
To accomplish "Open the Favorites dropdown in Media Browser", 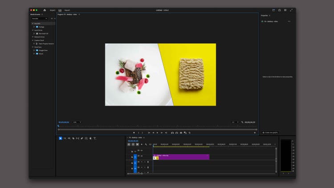I will click(x=40, y=18).
